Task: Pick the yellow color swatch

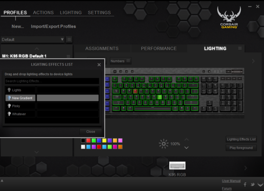Action: 104,140
